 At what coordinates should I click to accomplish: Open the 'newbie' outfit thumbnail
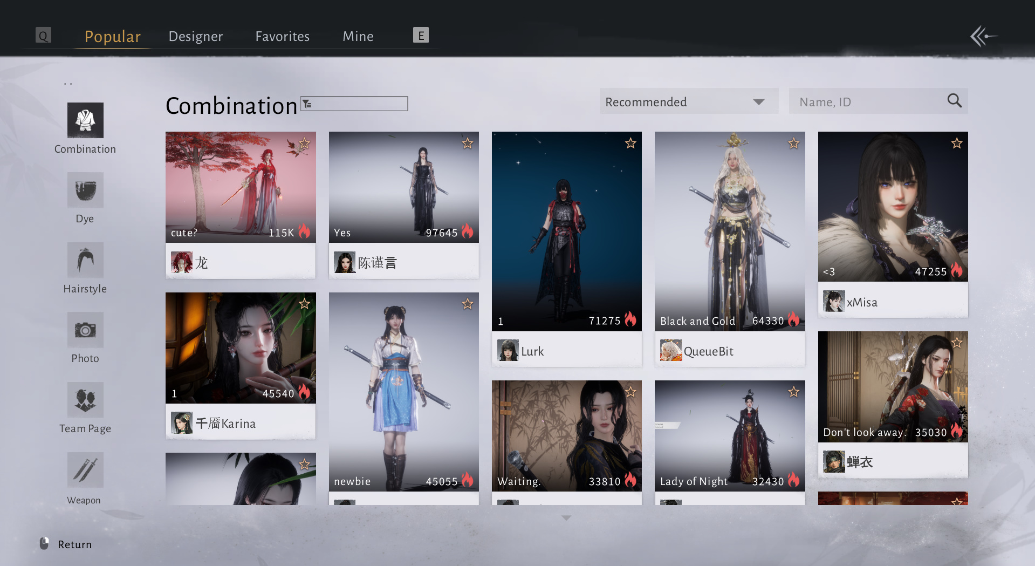point(403,391)
